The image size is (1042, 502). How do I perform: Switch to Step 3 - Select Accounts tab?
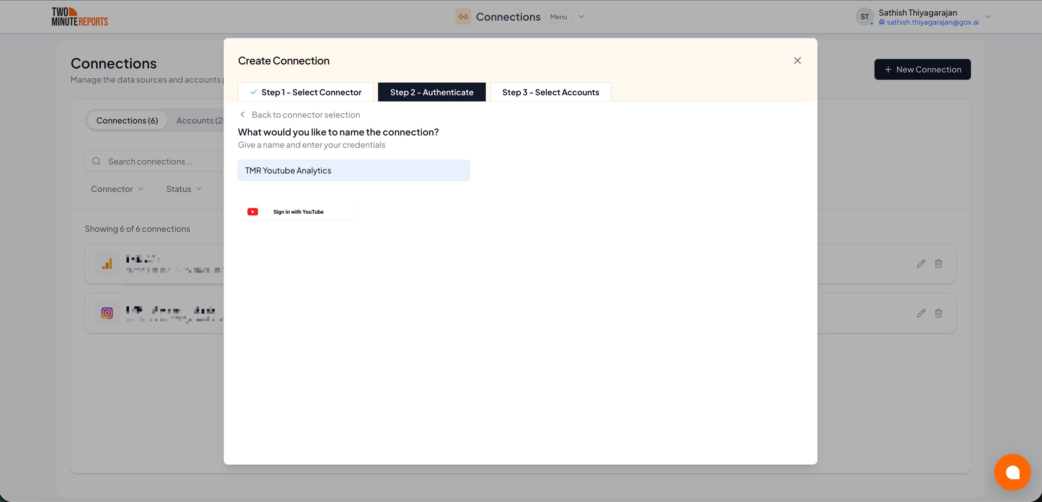pos(550,92)
